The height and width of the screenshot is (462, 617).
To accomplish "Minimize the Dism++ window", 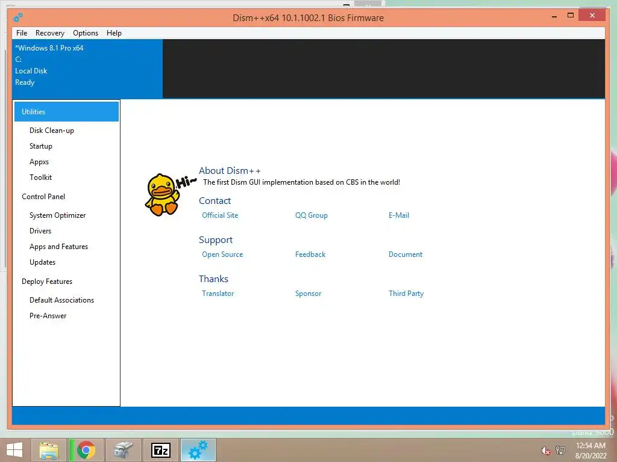I will 554,16.
